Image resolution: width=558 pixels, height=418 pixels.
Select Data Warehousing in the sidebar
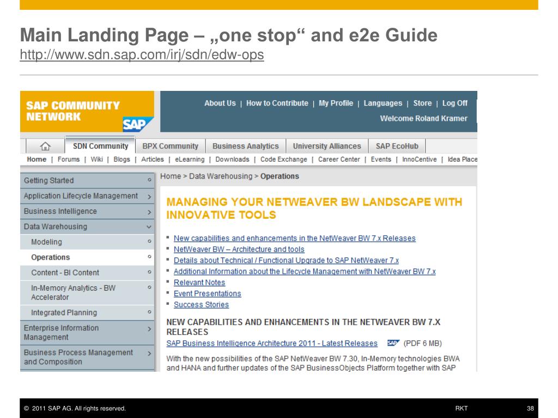pyautogui.click(x=87, y=226)
